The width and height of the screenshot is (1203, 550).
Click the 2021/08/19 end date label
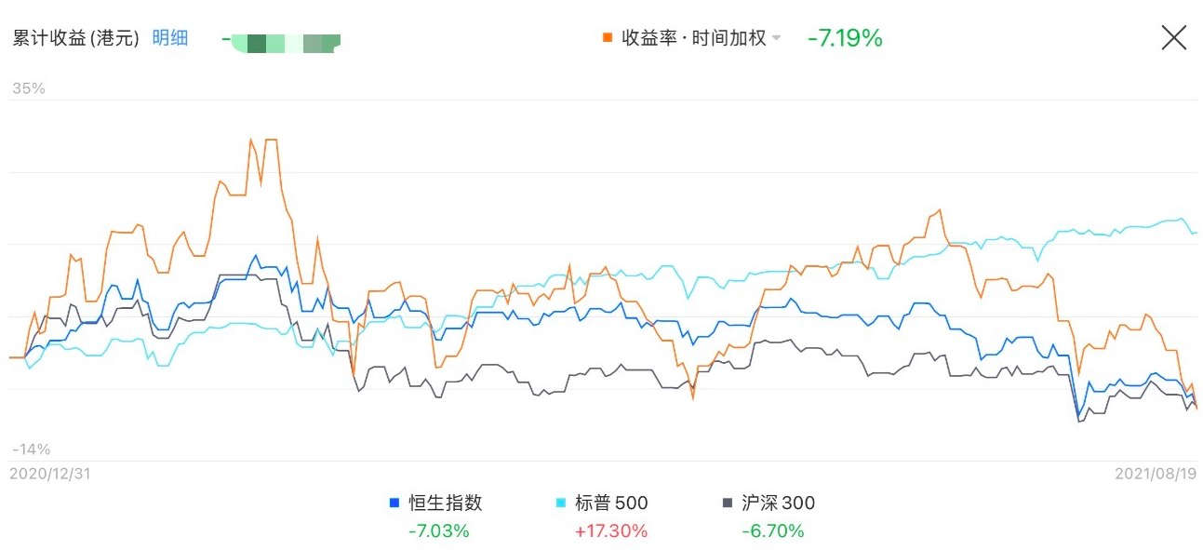click(x=1156, y=474)
